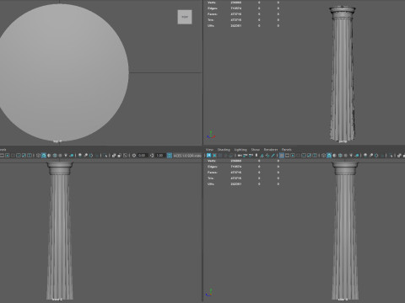This screenshot has width=405, height=303.
Task: Toggle Anti-aliasing in front view toolbar
Action: tap(91, 155)
